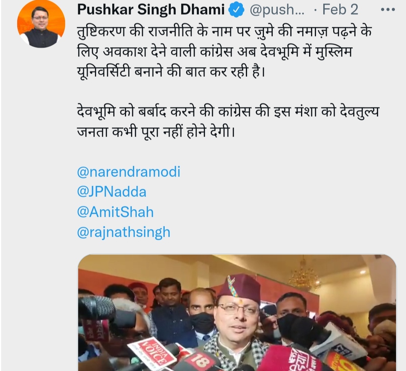
Task: Play the embedded press interview video
Action: (x=237, y=313)
